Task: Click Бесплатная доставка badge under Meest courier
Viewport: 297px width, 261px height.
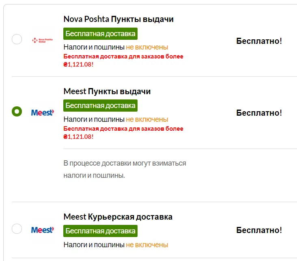Action: click(x=100, y=231)
